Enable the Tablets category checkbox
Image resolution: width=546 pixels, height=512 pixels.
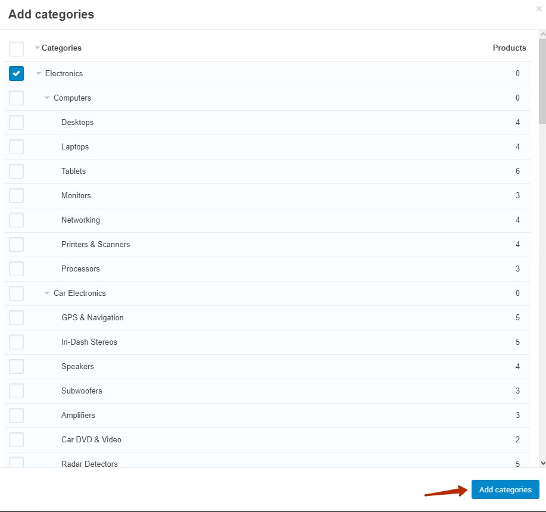pyautogui.click(x=16, y=171)
